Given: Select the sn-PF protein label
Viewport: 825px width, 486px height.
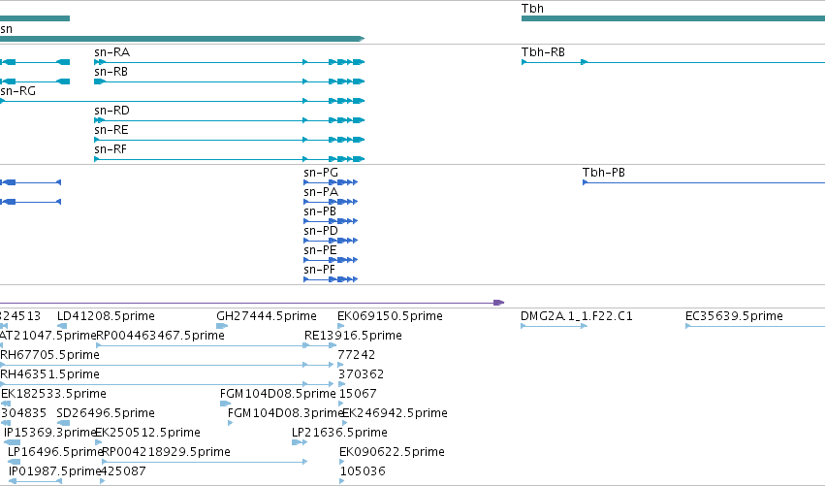Looking at the screenshot, I should (319, 270).
